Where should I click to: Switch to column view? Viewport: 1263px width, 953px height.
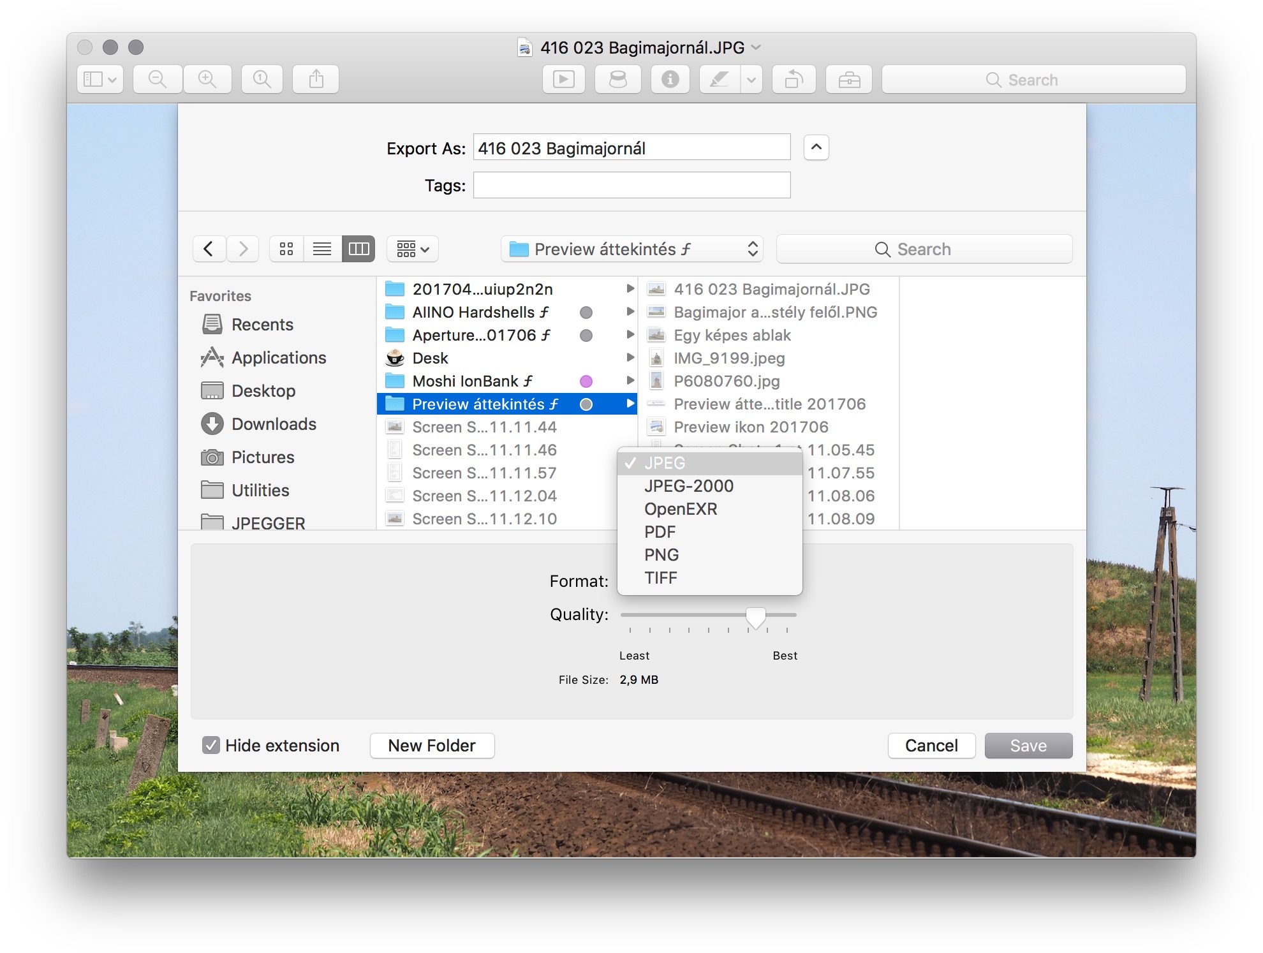358,249
